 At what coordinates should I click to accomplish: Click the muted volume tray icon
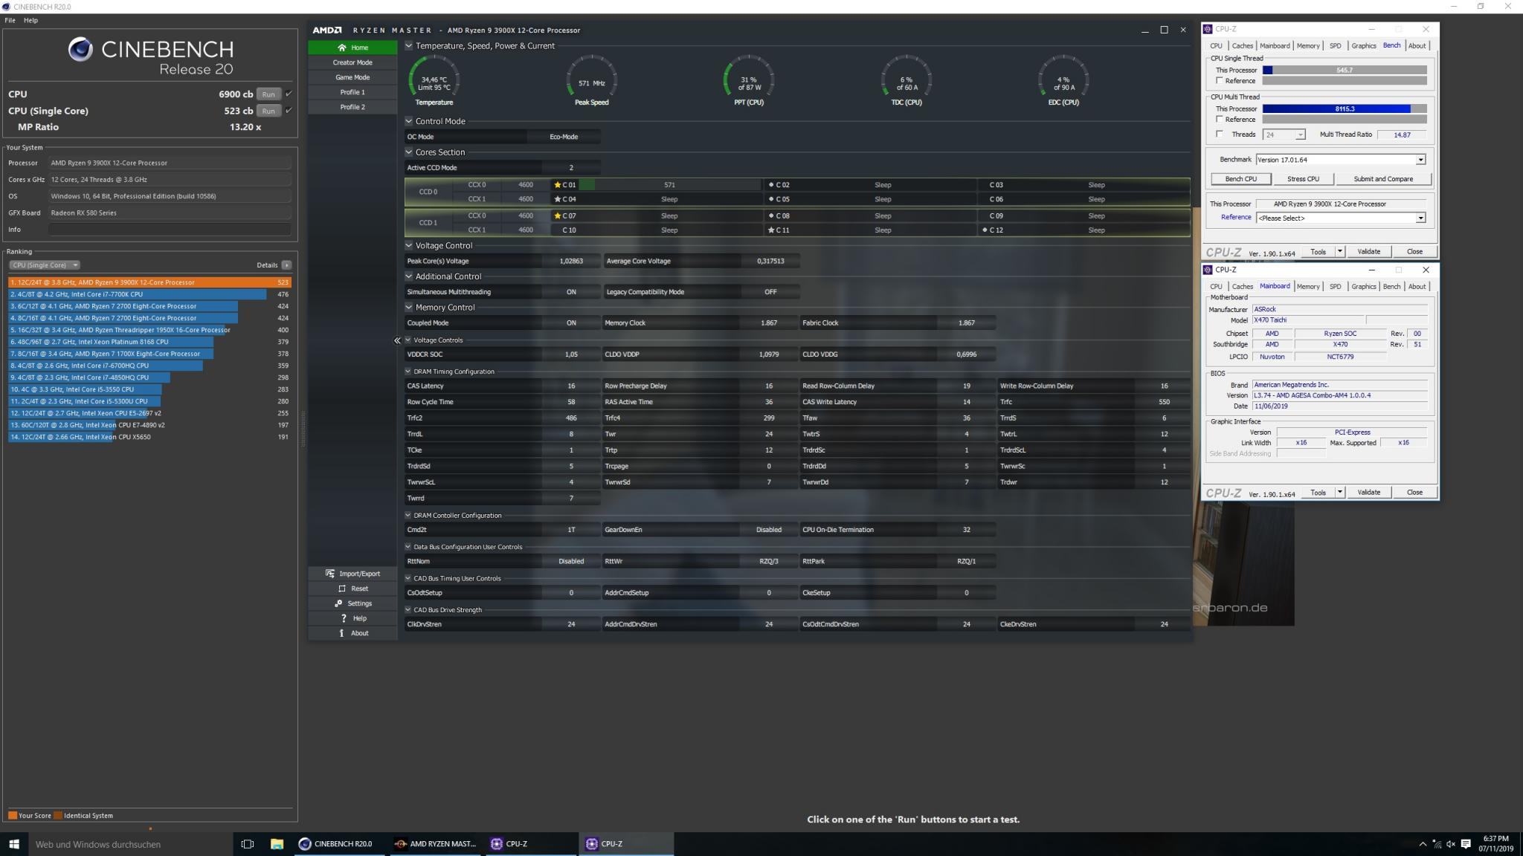[x=1450, y=844]
